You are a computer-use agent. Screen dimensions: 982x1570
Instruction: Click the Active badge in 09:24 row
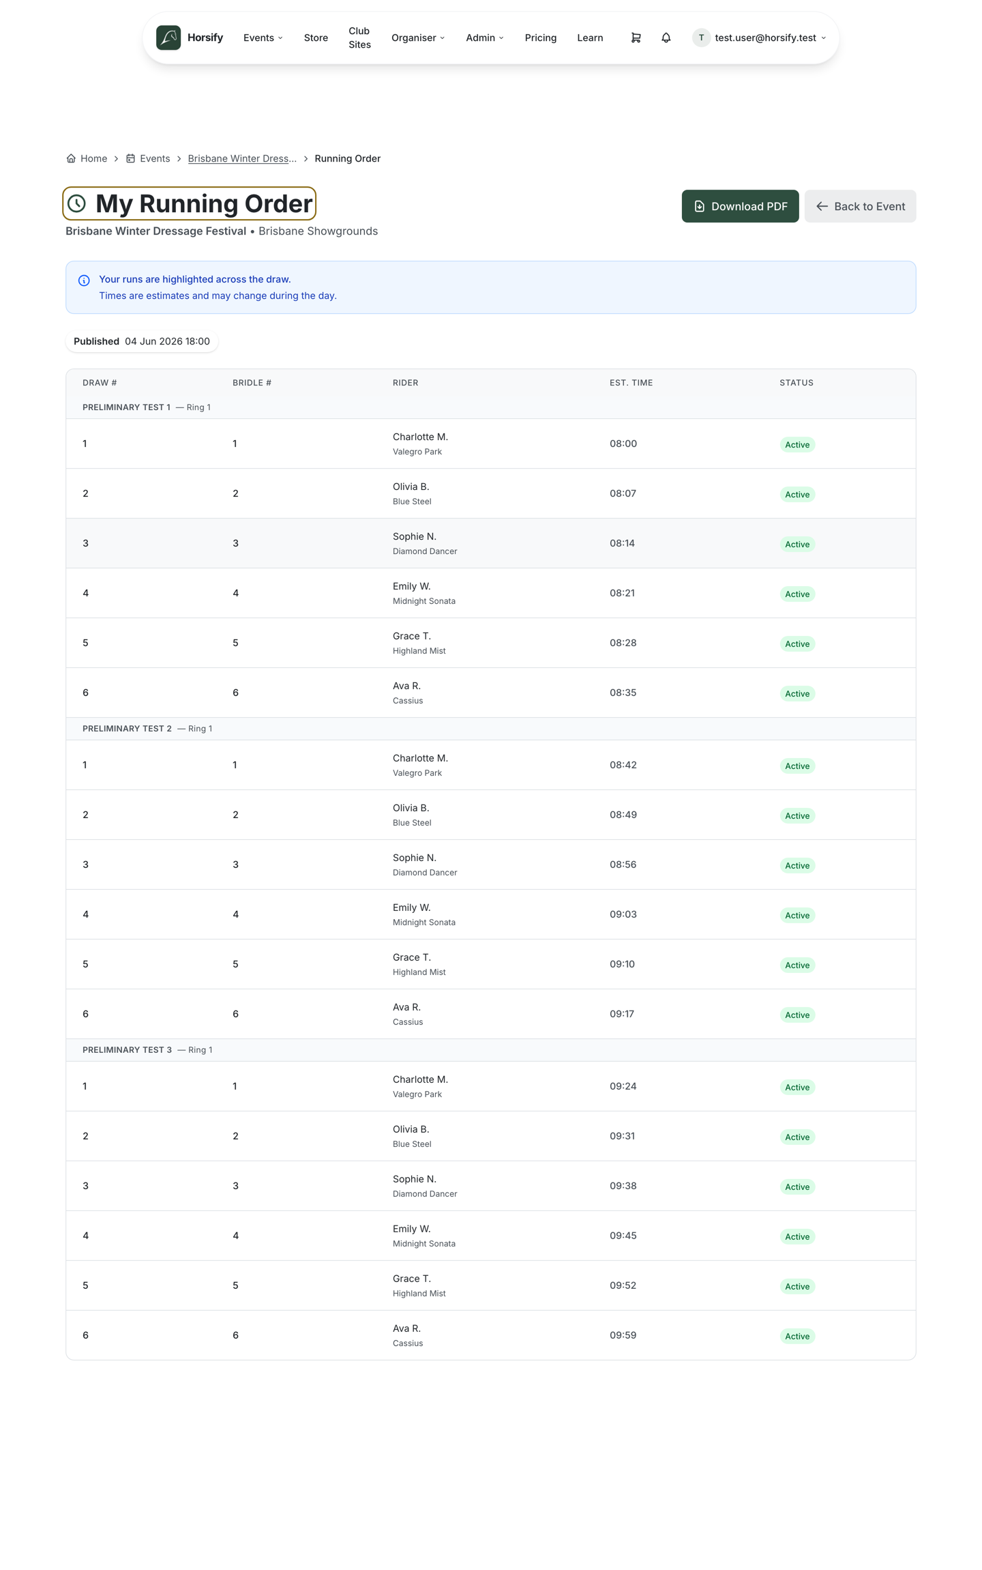(x=797, y=1088)
